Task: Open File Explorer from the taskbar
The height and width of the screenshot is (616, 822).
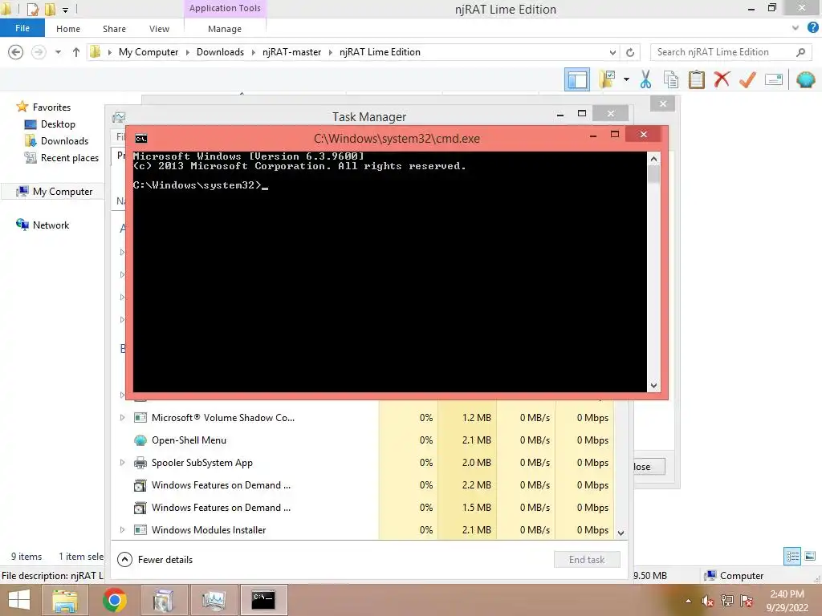Action: pos(64,600)
